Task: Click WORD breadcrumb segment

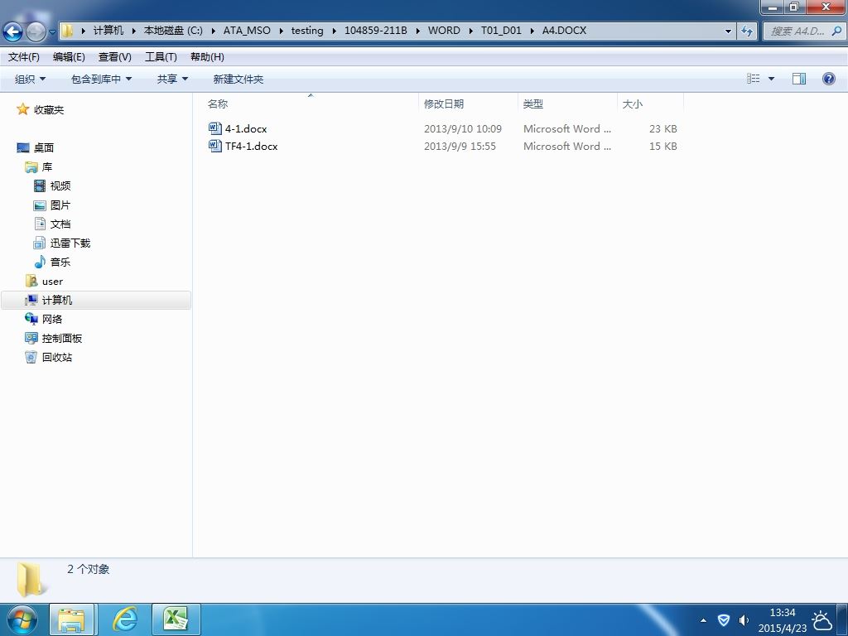Action: 444,31
